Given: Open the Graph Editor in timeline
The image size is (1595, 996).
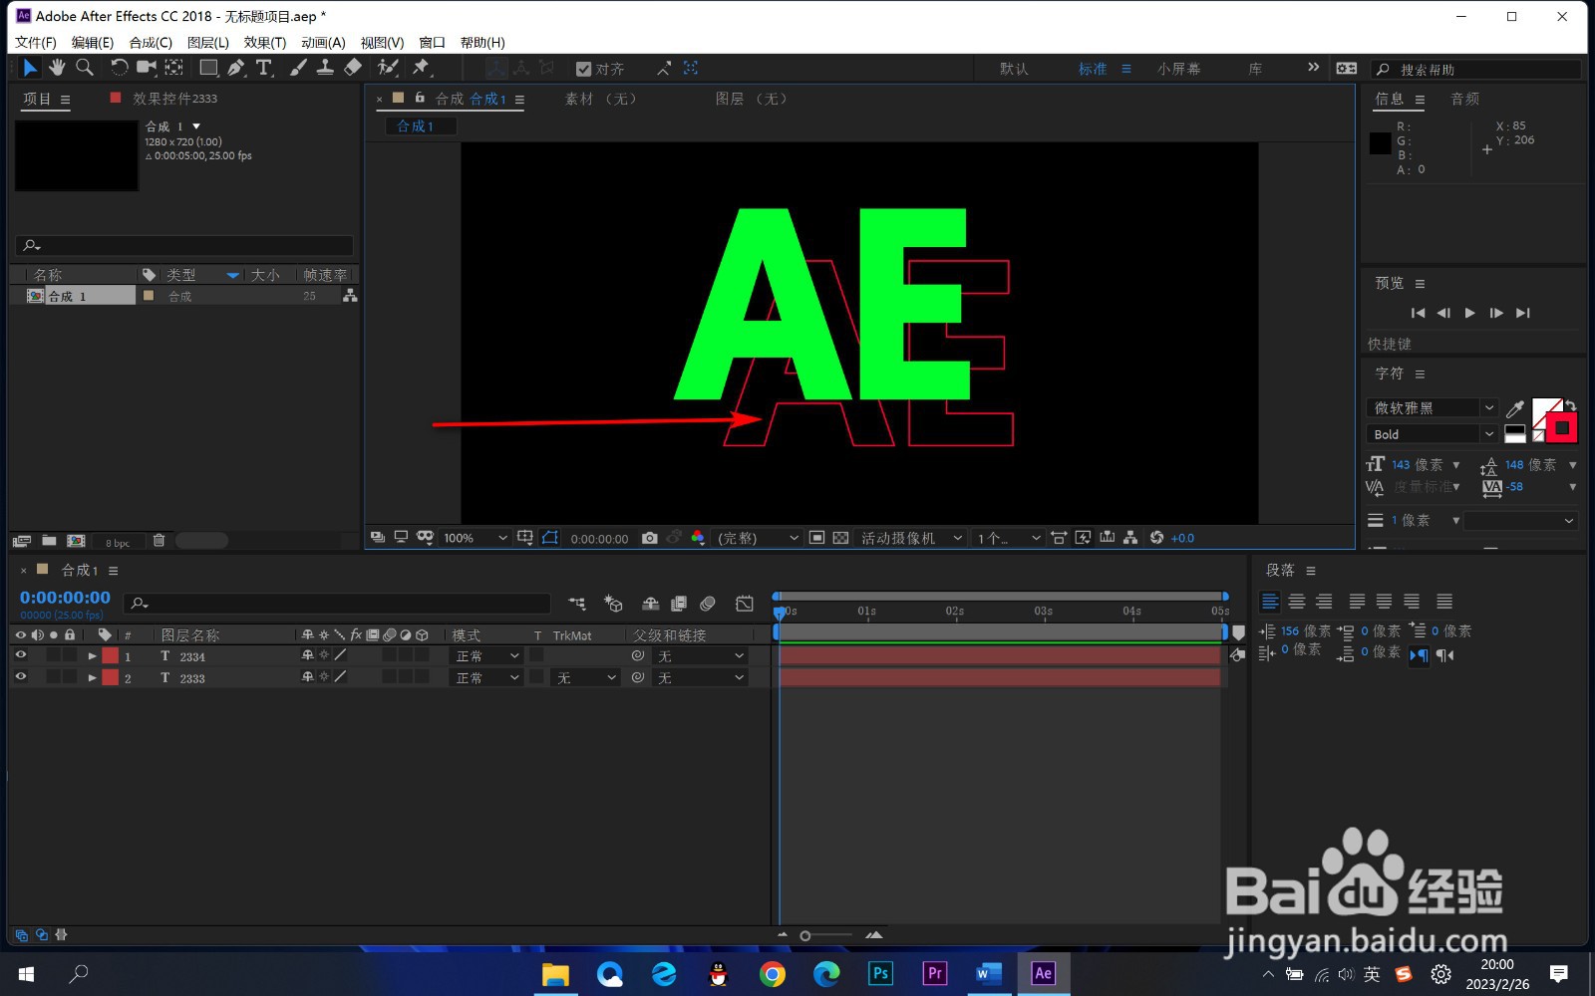Looking at the screenshot, I should (x=745, y=604).
